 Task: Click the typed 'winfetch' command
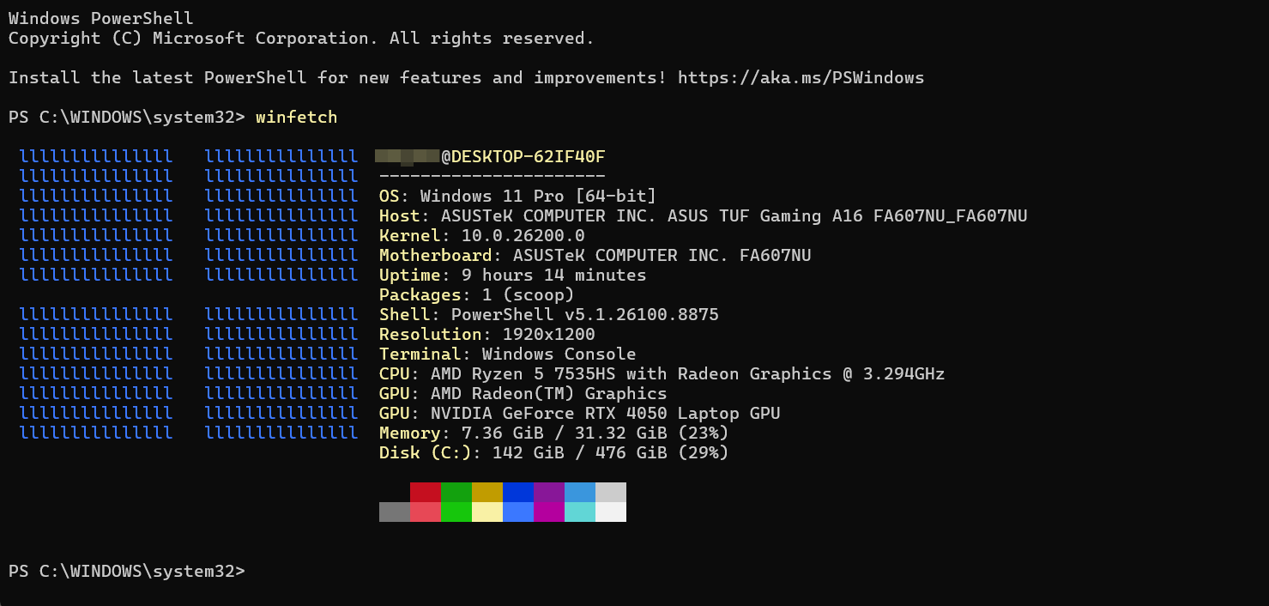pos(296,118)
